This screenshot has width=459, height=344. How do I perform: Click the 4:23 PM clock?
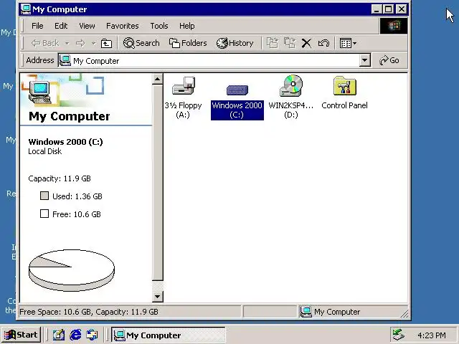[432, 335]
